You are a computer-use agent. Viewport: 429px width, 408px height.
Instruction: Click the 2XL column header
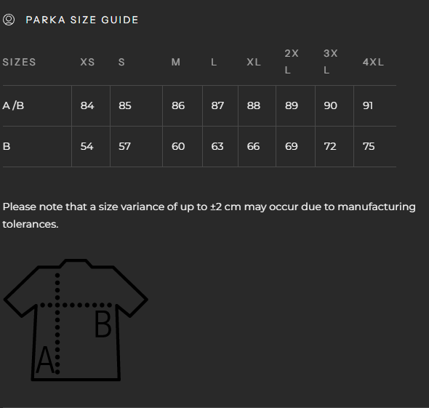click(x=292, y=62)
